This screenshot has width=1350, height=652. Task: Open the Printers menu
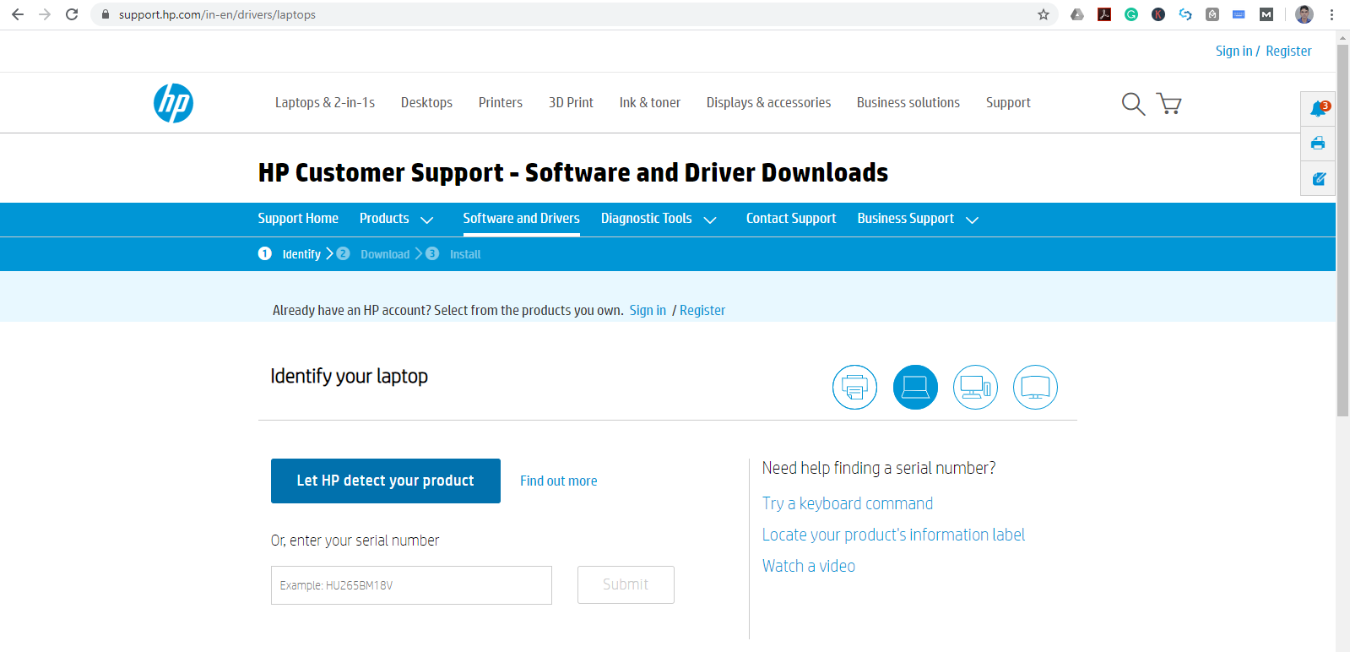tap(501, 102)
